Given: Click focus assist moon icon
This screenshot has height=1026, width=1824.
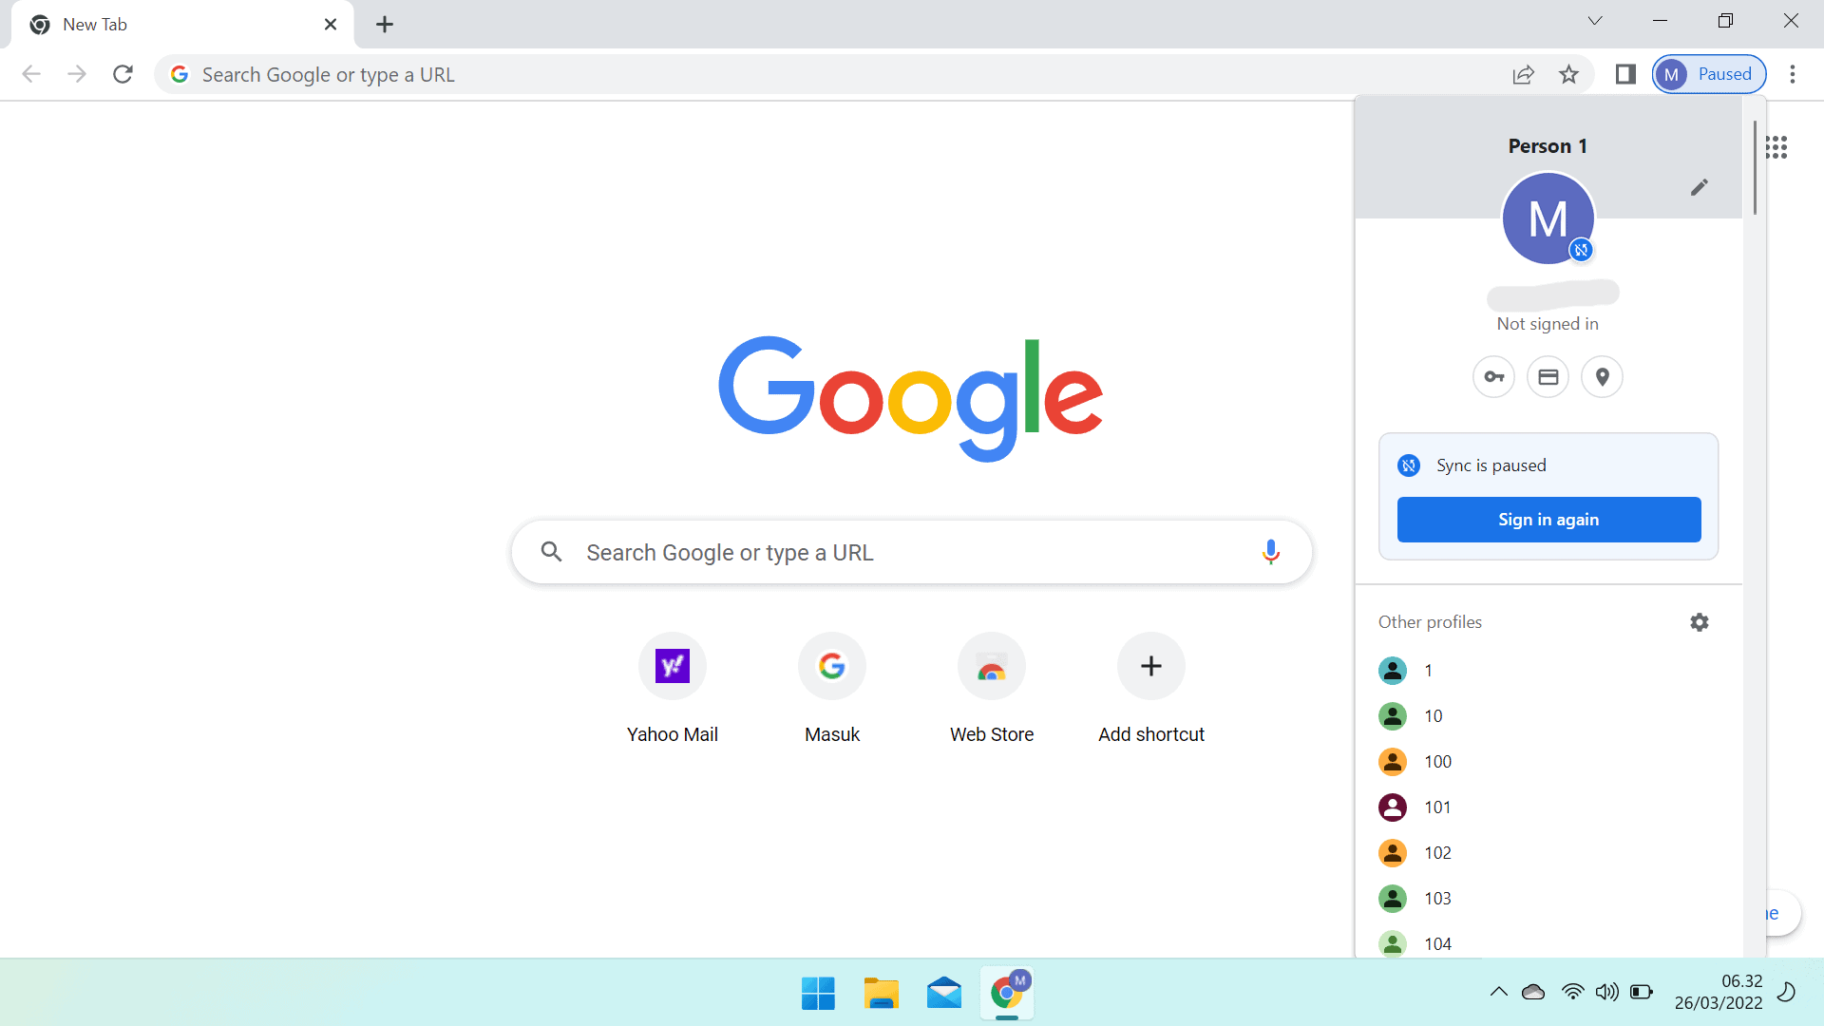Looking at the screenshot, I should [1786, 993].
